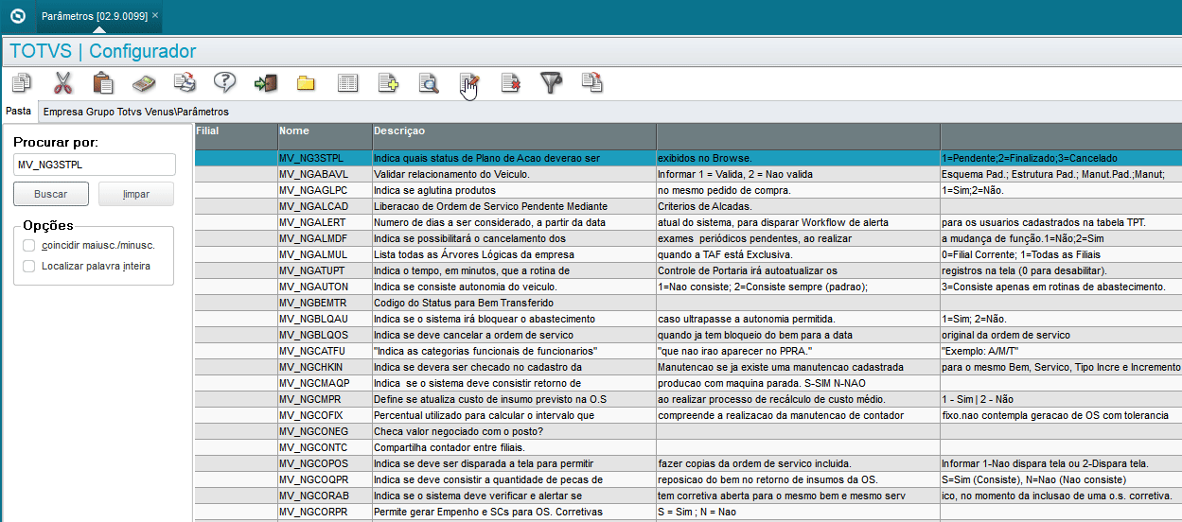Viewport: 1182px width, 522px height.
Task: Open Help question mark icon
Action: tap(225, 82)
